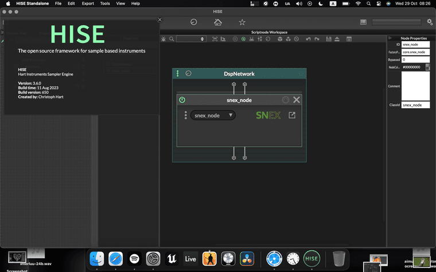Viewport: 436px width, 272px height.
Task: Click the clock icon in scriptnode toolbar
Action: pos(268,39)
